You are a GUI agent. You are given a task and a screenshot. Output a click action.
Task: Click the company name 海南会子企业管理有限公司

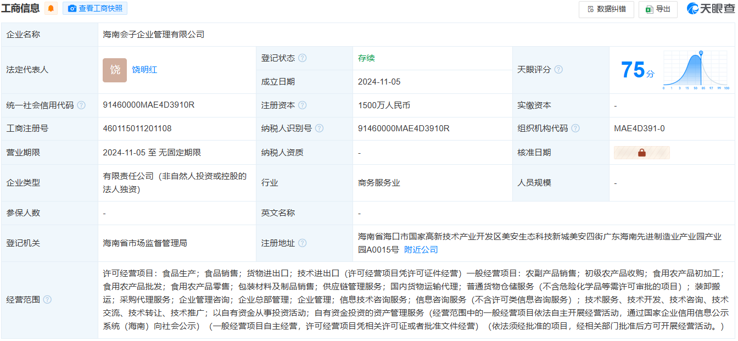pos(154,35)
